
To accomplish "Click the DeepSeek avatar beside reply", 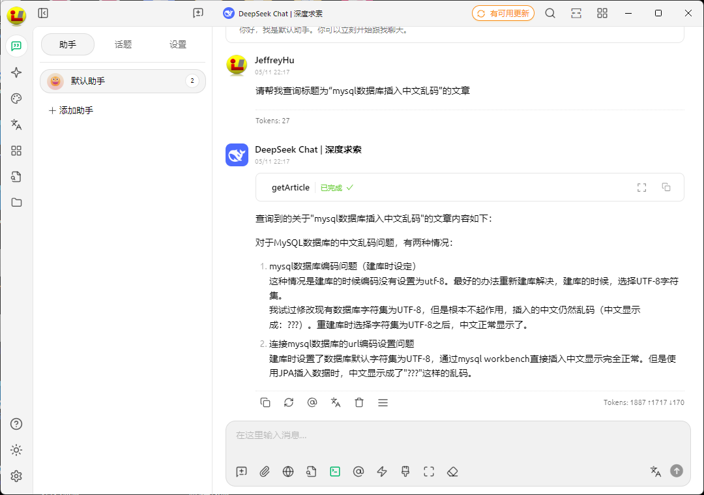I will tap(237, 155).
